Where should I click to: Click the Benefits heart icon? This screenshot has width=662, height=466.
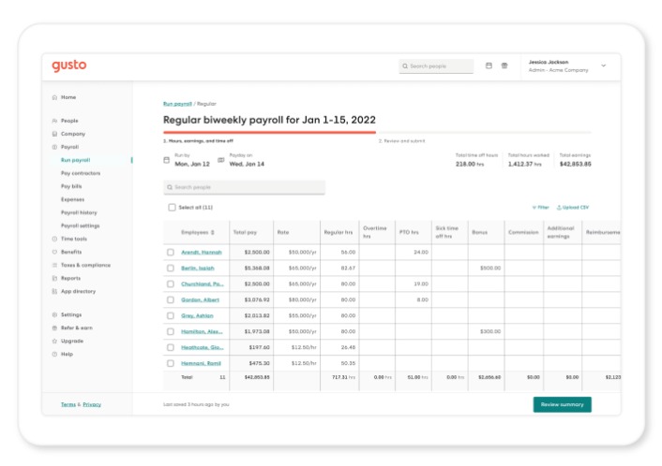54,252
